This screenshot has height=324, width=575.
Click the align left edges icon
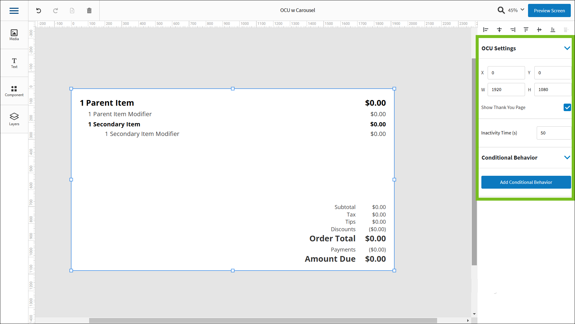[x=486, y=30]
